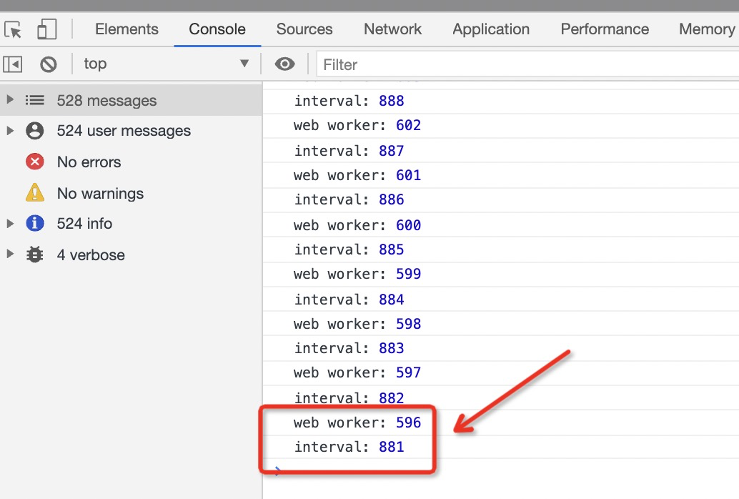
Task: Click the Filter input field
Action: click(528, 64)
